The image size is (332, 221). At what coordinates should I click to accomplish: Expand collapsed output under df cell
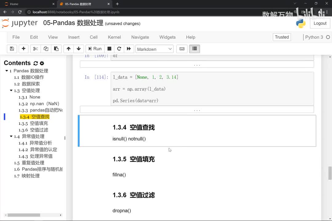197,64
